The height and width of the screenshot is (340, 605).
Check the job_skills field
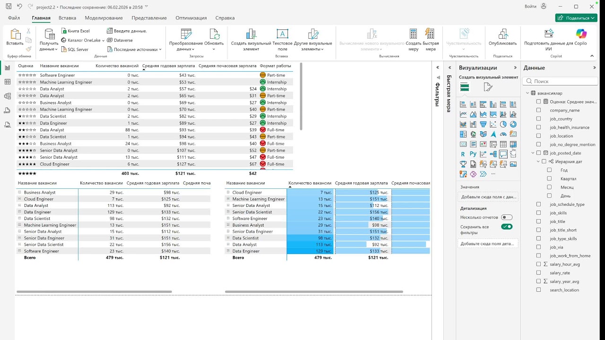click(539, 212)
